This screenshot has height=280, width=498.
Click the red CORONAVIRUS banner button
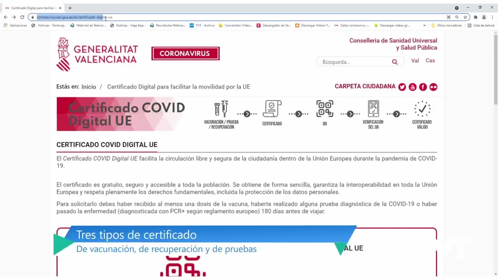pos(186,54)
